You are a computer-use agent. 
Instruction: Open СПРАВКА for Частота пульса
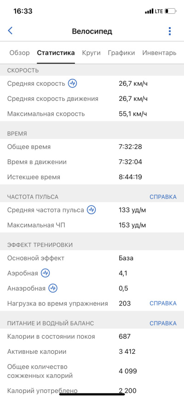click(x=163, y=197)
